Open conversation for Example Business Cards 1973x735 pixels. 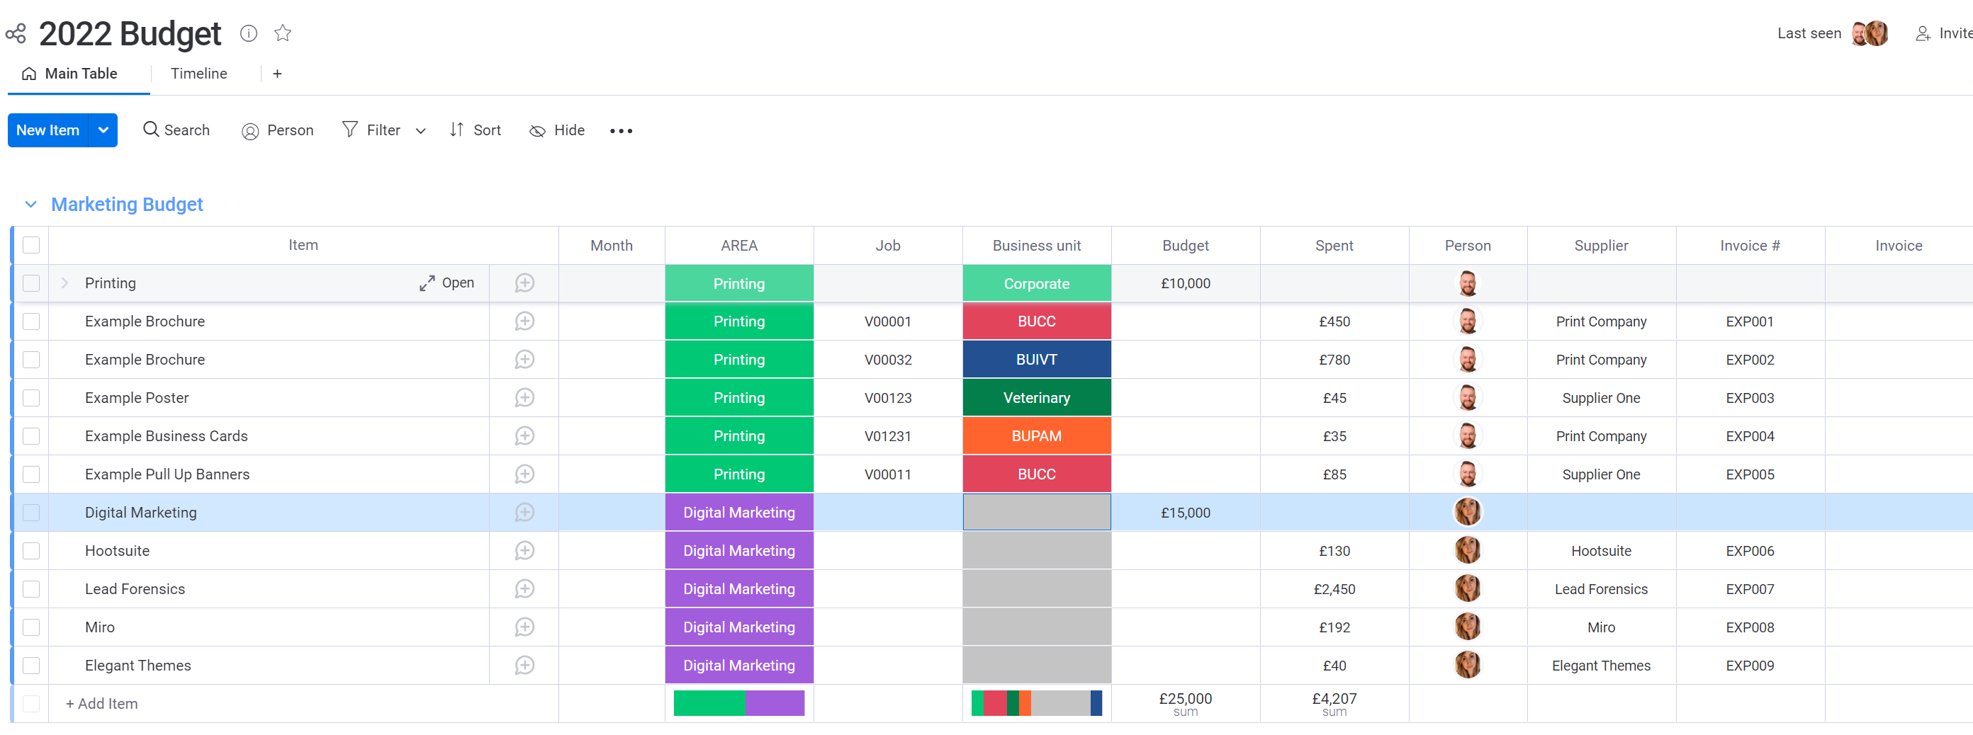(524, 436)
